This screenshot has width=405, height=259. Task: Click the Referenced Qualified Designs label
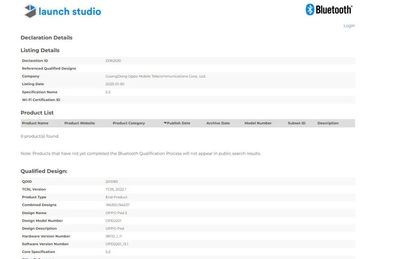(x=49, y=69)
